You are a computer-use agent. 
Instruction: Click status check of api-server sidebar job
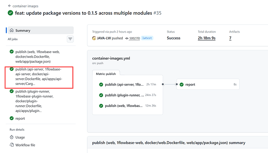point(12,69)
